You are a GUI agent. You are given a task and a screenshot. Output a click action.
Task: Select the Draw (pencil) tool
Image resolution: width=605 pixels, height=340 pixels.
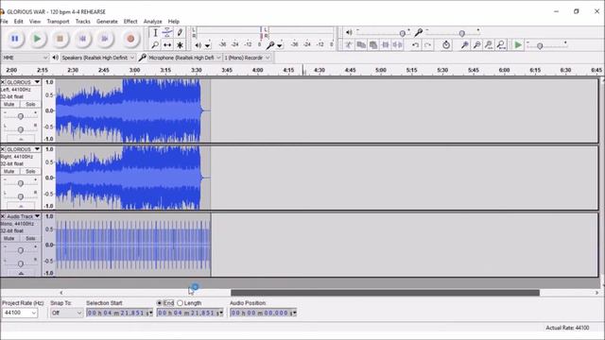click(180, 32)
